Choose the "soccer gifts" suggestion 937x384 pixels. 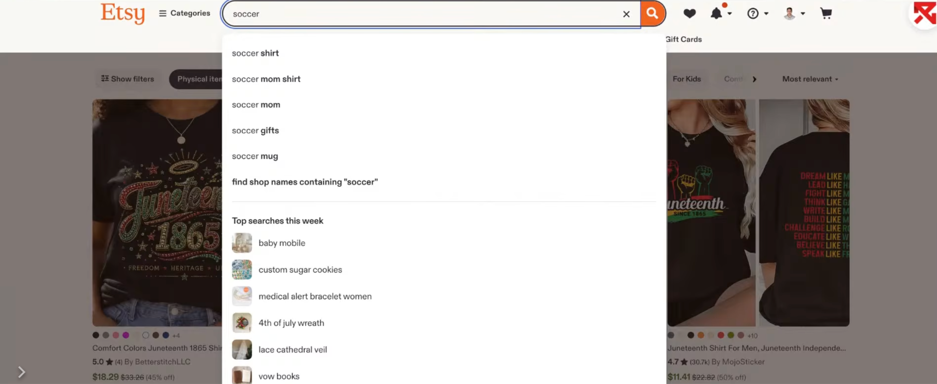(255, 130)
